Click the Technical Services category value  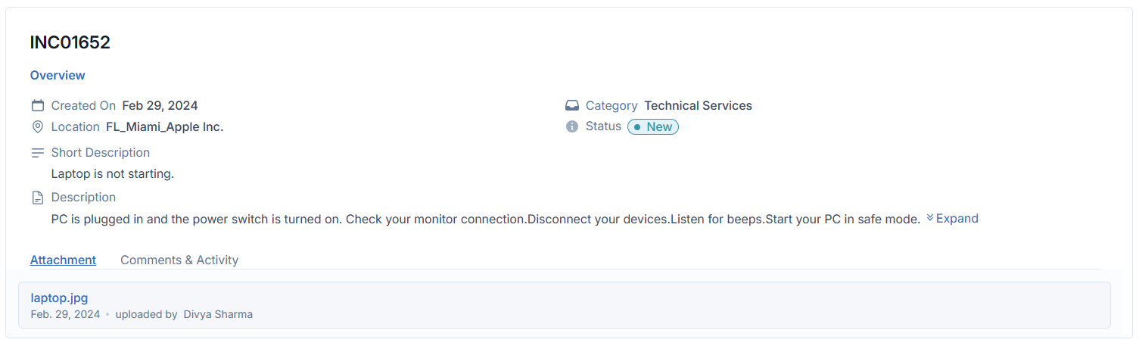point(698,105)
